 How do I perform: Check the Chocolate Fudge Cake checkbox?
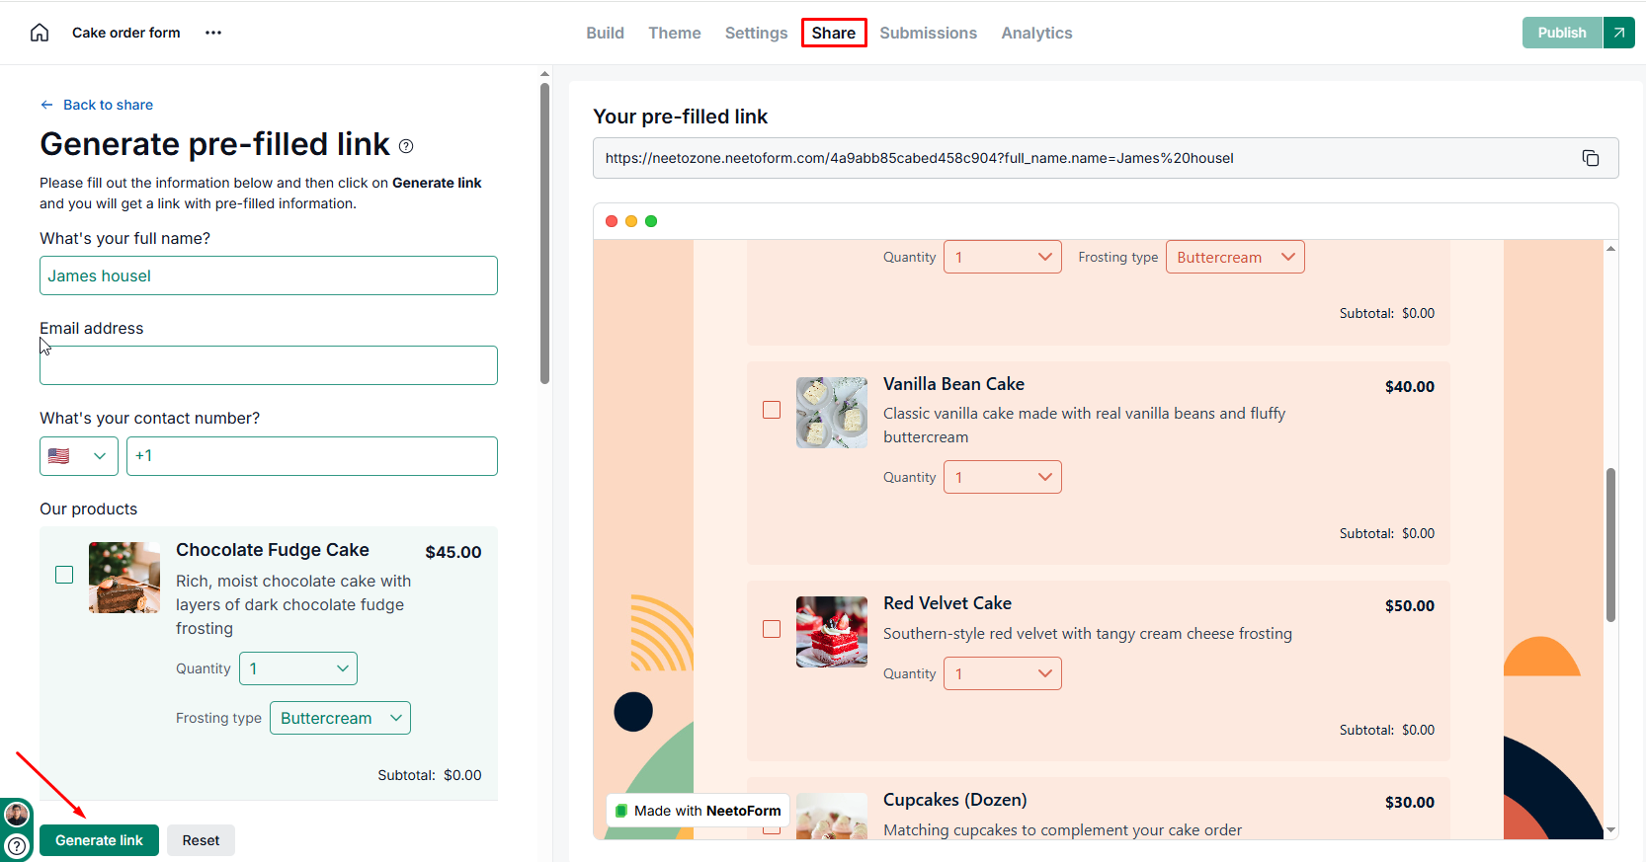point(64,575)
